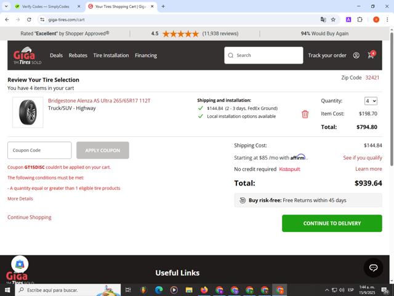
Task: Open the shopping cart icon in header
Action: pos(371,55)
